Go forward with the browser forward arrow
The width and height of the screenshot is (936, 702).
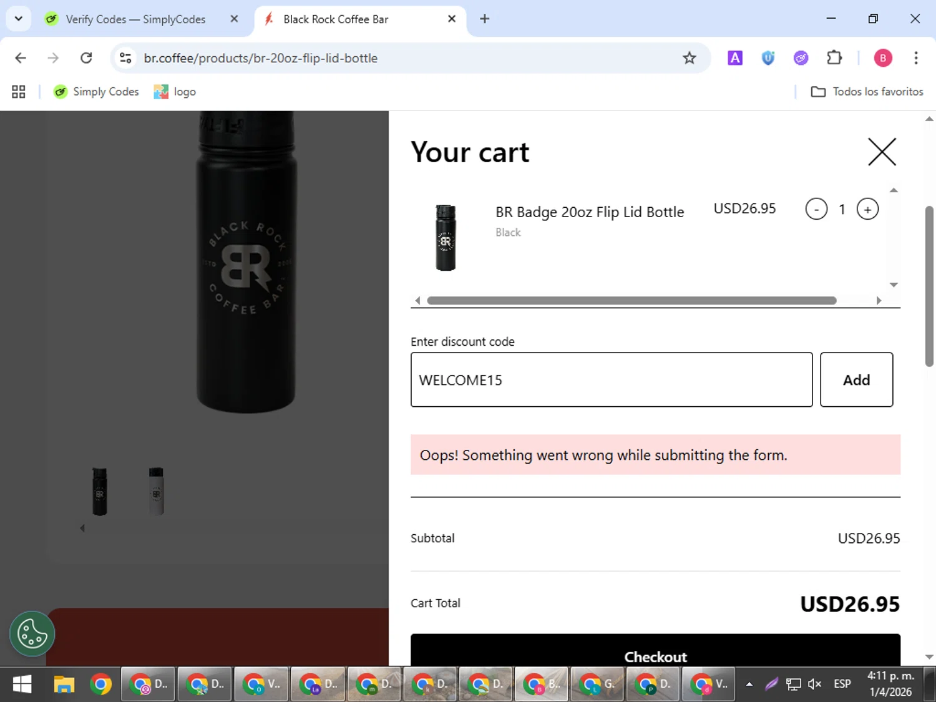(53, 58)
